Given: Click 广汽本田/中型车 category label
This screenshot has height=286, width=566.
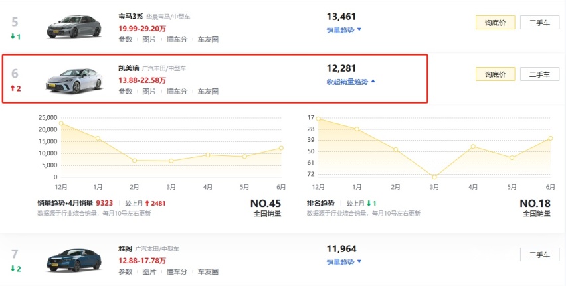Looking at the screenshot, I should [x=157, y=249].
